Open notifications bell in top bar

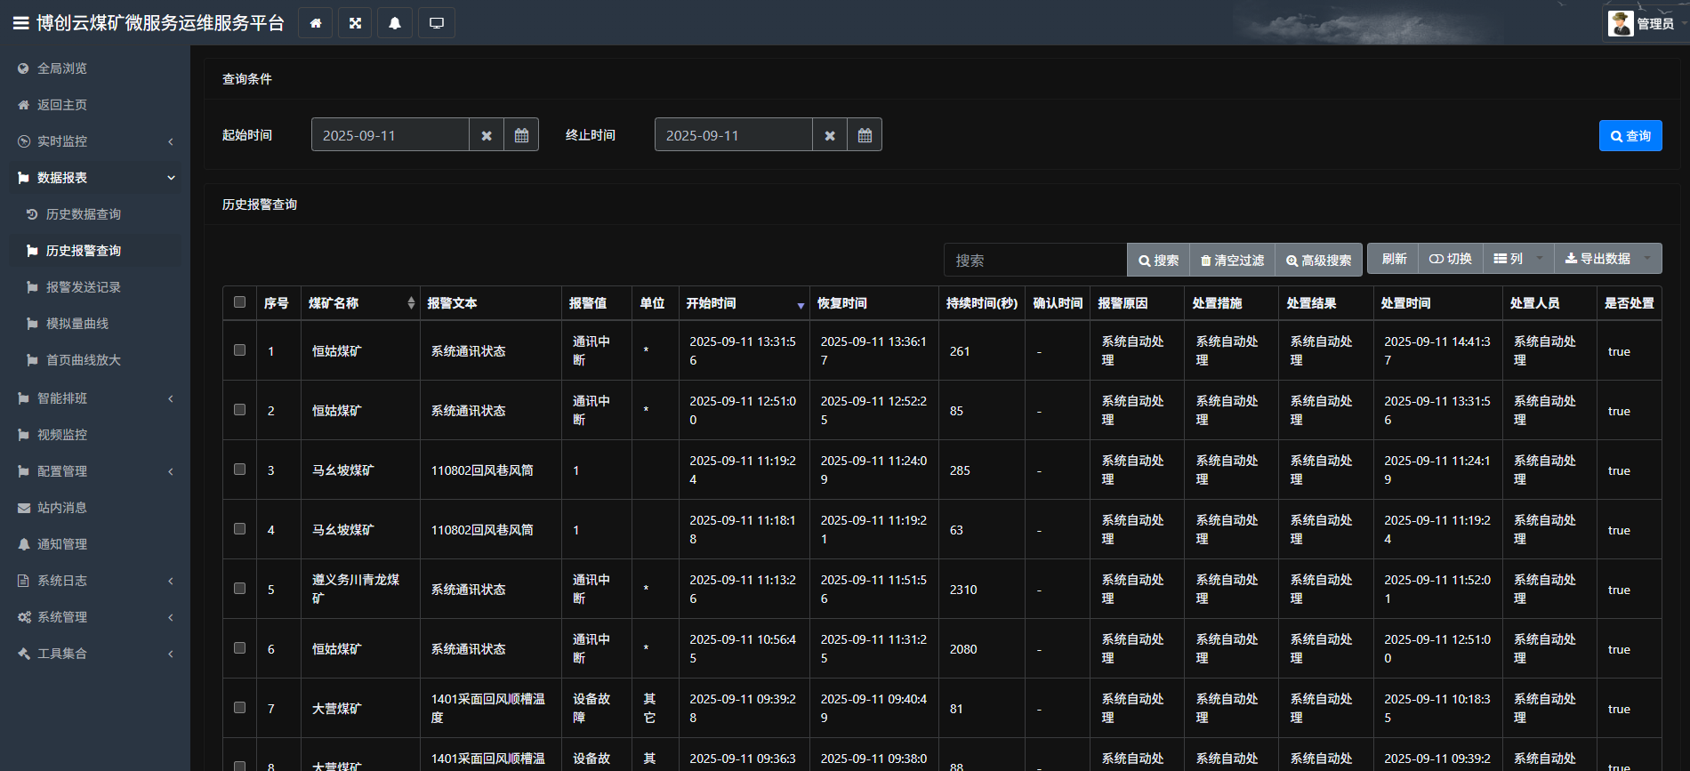395,23
